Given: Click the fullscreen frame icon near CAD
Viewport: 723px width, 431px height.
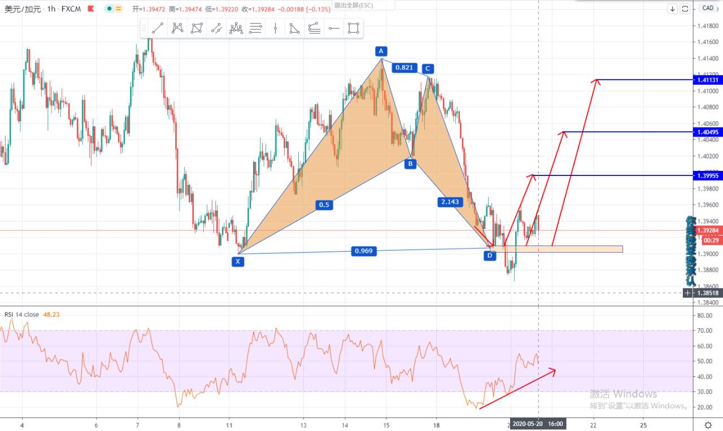Looking at the screenshot, I should [685, 8].
